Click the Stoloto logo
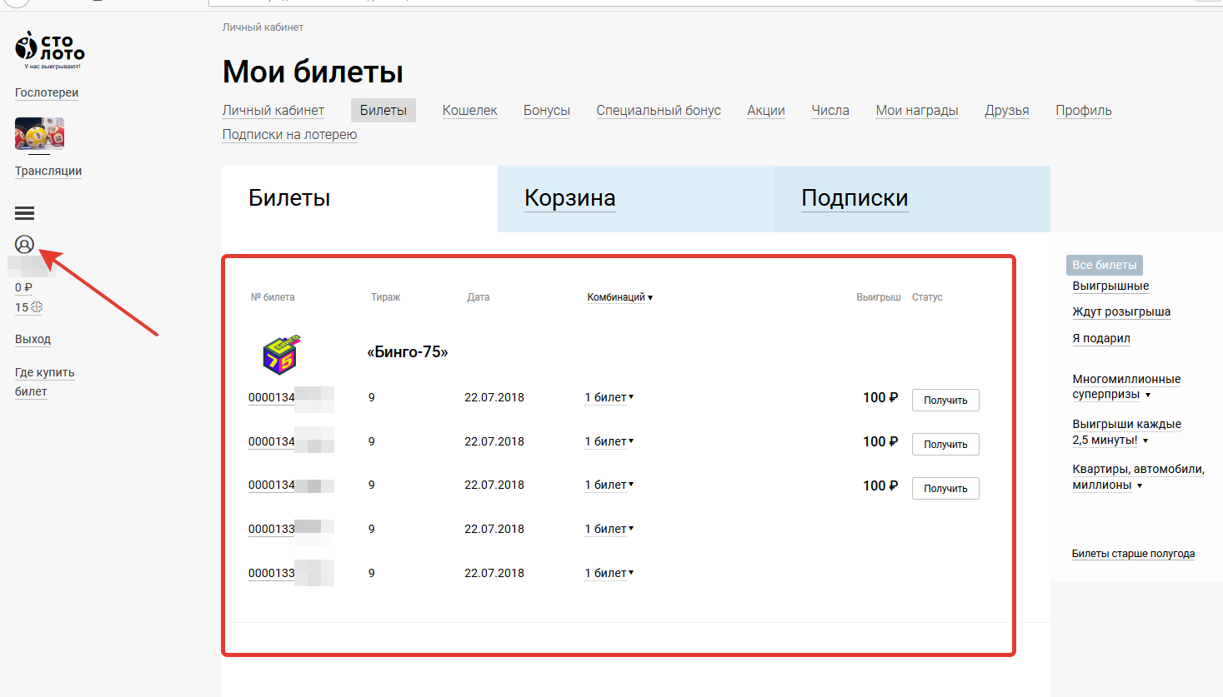1223x697 pixels. point(49,51)
